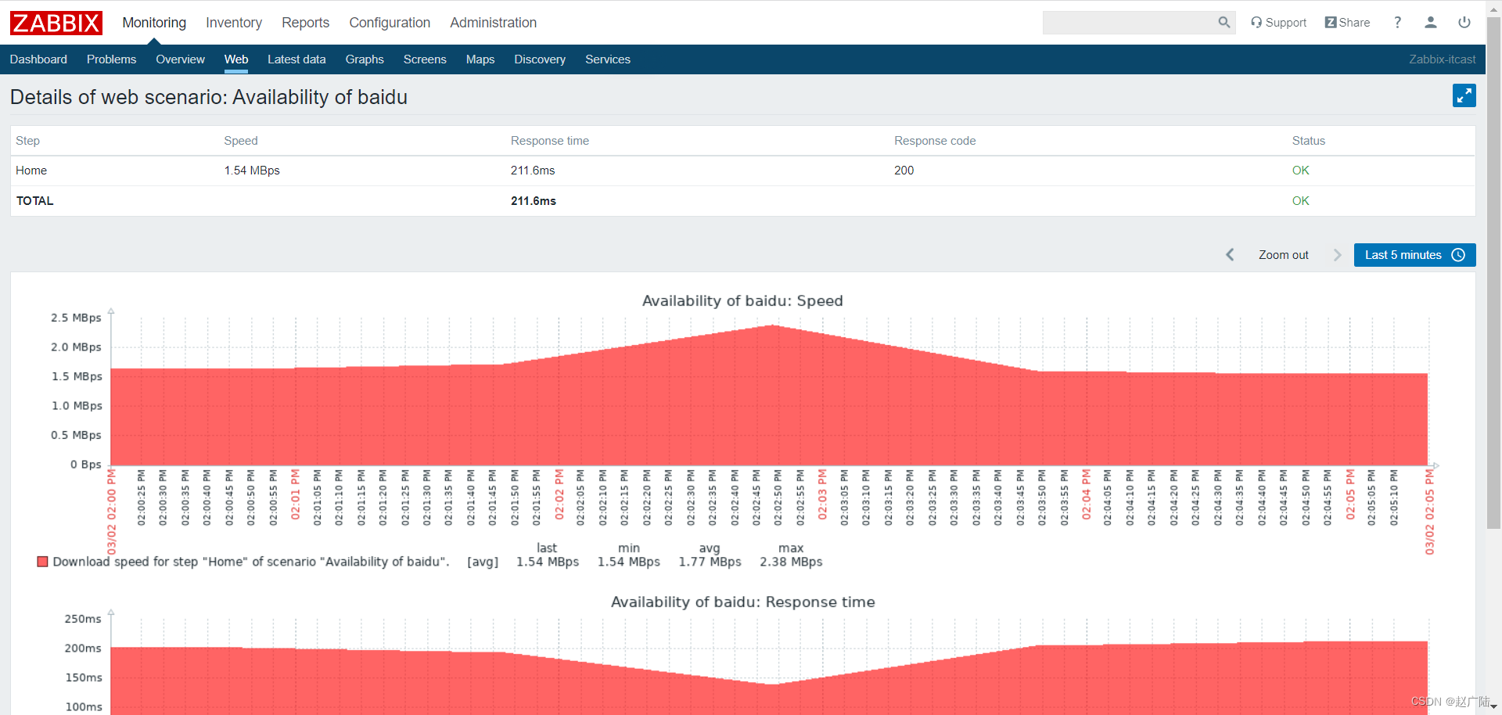Image resolution: width=1502 pixels, height=715 pixels.
Task: Click the Zabbix logo
Action: click(x=56, y=23)
